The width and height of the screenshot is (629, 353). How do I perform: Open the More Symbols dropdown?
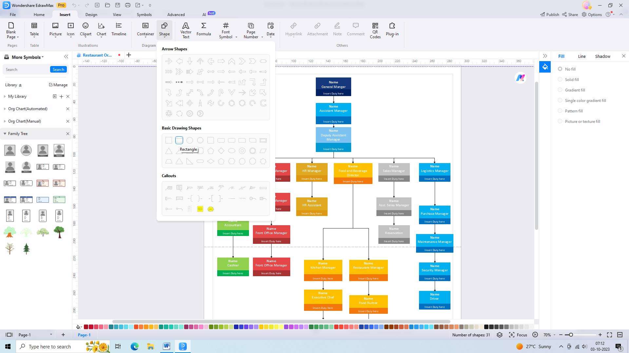(x=28, y=57)
